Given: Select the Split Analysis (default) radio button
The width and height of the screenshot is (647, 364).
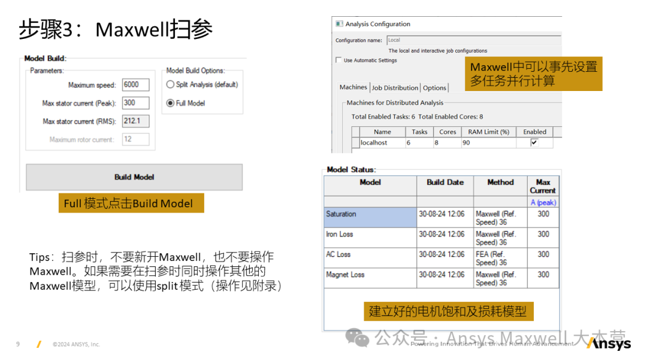Looking at the screenshot, I should (170, 84).
